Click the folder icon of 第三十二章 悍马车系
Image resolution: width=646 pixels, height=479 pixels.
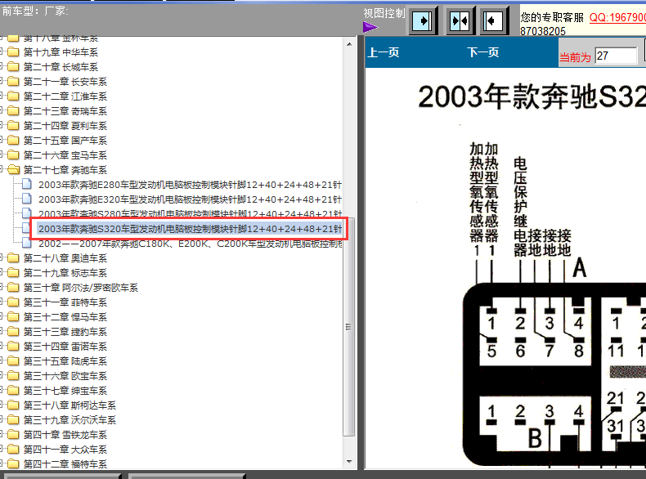click(x=14, y=317)
